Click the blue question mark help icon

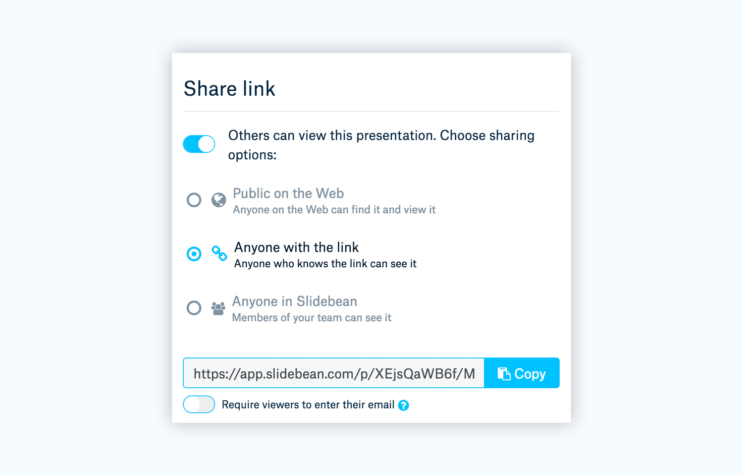404,406
